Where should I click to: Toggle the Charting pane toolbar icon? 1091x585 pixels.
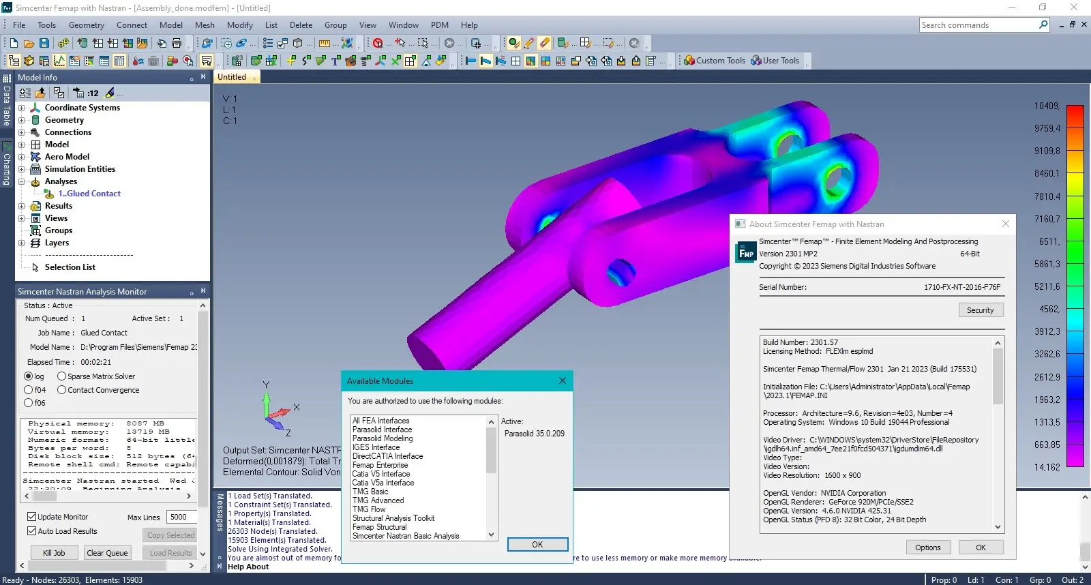point(59,61)
